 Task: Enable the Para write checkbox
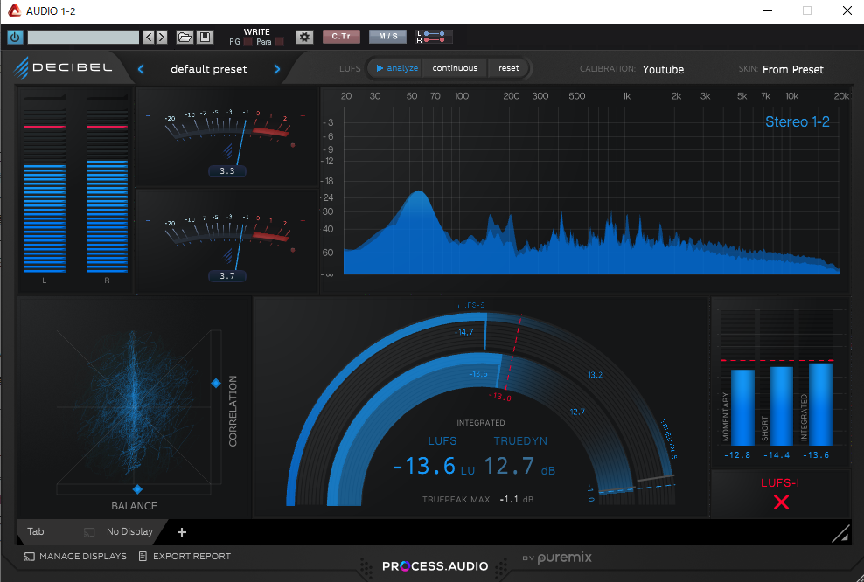click(x=279, y=42)
